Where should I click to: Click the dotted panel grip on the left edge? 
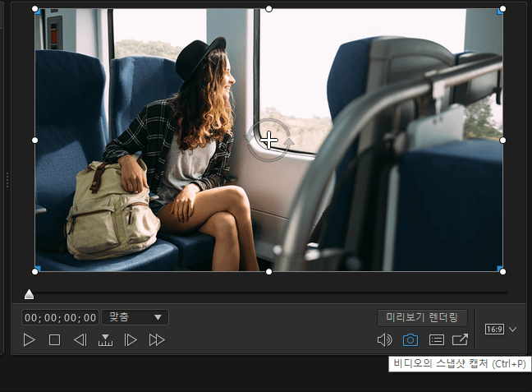pos(7,180)
